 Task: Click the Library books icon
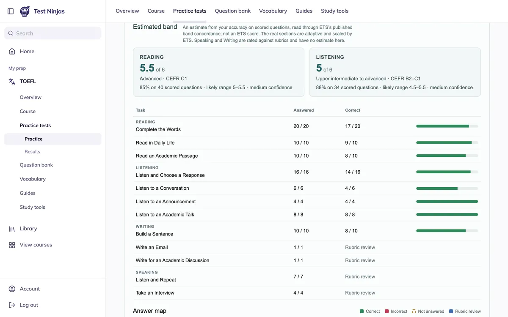[x=12, y=229]
